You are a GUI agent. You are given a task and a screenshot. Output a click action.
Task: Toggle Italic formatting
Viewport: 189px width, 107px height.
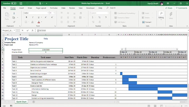(x=33, y=17)
